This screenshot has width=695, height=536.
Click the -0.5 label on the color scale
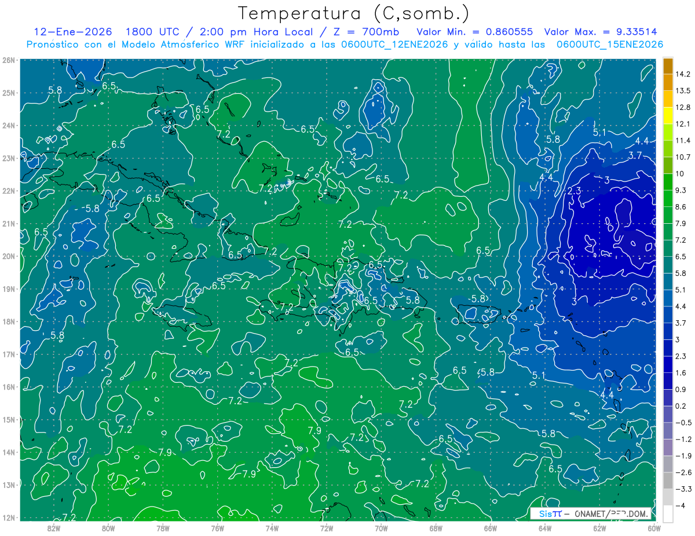pos(684,423)
